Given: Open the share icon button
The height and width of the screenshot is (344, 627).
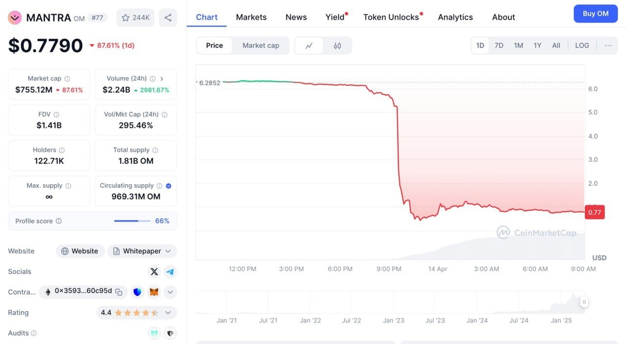Looking at the screenshot, I should pos(168,18).
